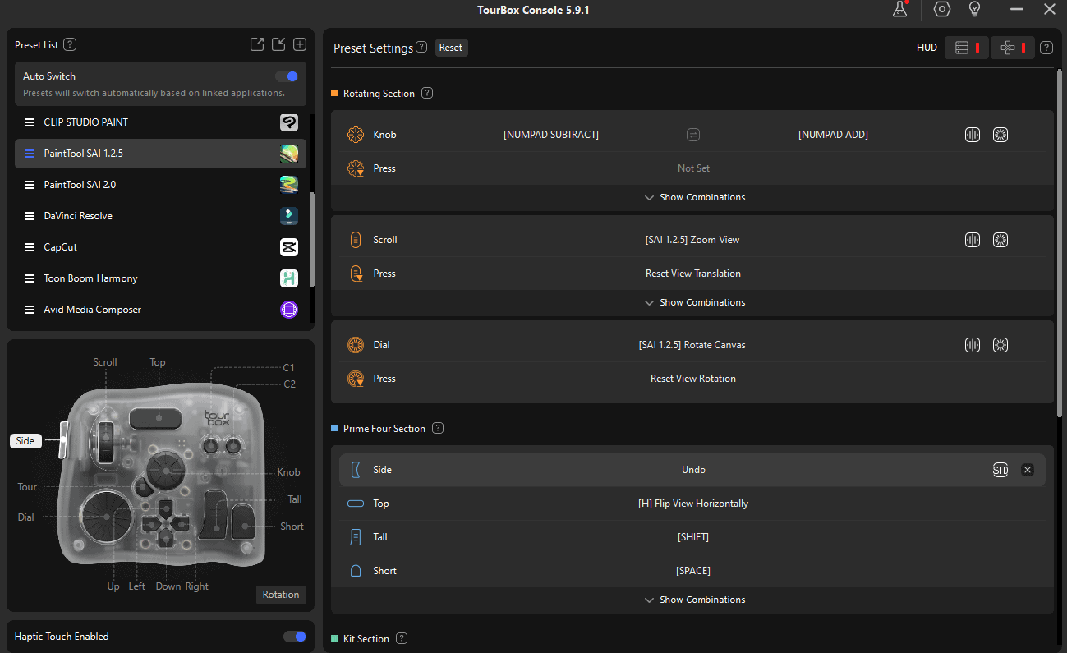Edit the Reset View Rotation assignment
This screenshot has width=1067, height=653.
pos(693,379)
